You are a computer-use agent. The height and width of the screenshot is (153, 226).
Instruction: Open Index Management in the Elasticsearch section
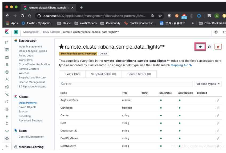click(x=30, y=46)
